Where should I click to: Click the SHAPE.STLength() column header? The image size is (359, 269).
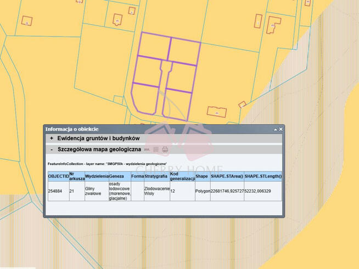click(263, 176)
